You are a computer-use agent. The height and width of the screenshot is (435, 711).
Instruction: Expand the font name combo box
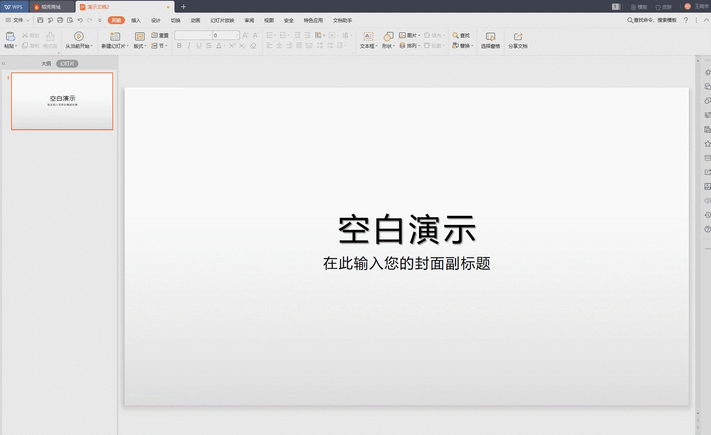pos(210,35)
